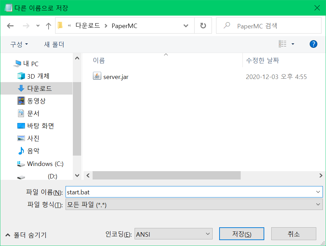Screen dimensions: 326x246
Task: Select 다운로드 in the address path
Action: point(87,26)
